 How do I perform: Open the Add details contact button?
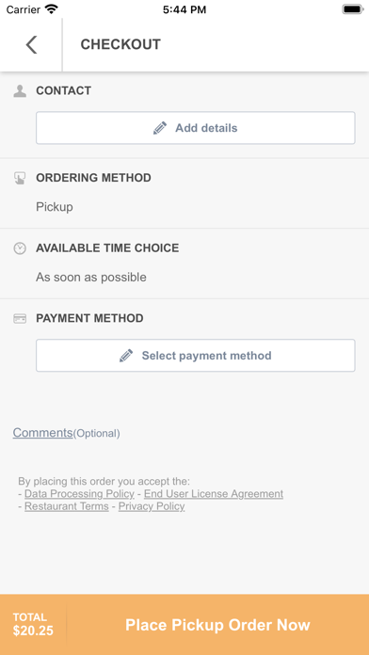tap(196, 128)
